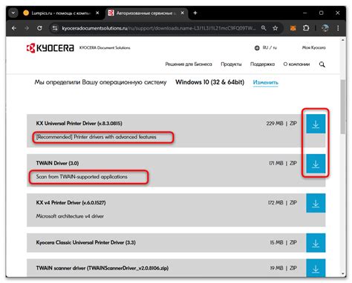This screenshot has height=283, width=352.
Task: Click the globe region icon
Action: click(257, 48)
